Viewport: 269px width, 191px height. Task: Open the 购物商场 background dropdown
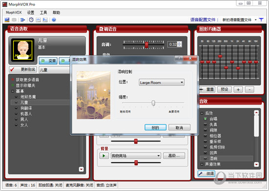tap(135, 156)
